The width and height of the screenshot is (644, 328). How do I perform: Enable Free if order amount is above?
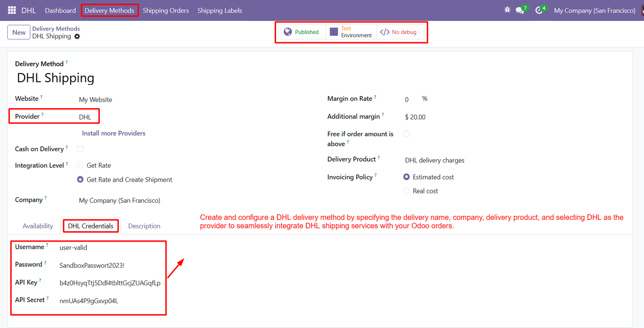407,134
